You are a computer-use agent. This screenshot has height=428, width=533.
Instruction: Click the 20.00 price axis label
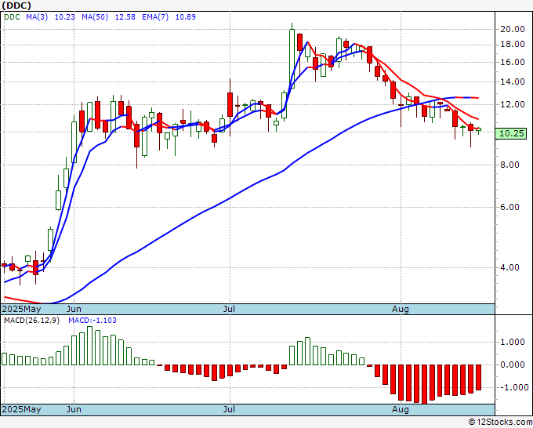513,29
